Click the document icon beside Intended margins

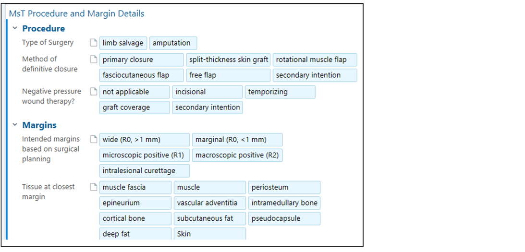(x=94, y=140)
